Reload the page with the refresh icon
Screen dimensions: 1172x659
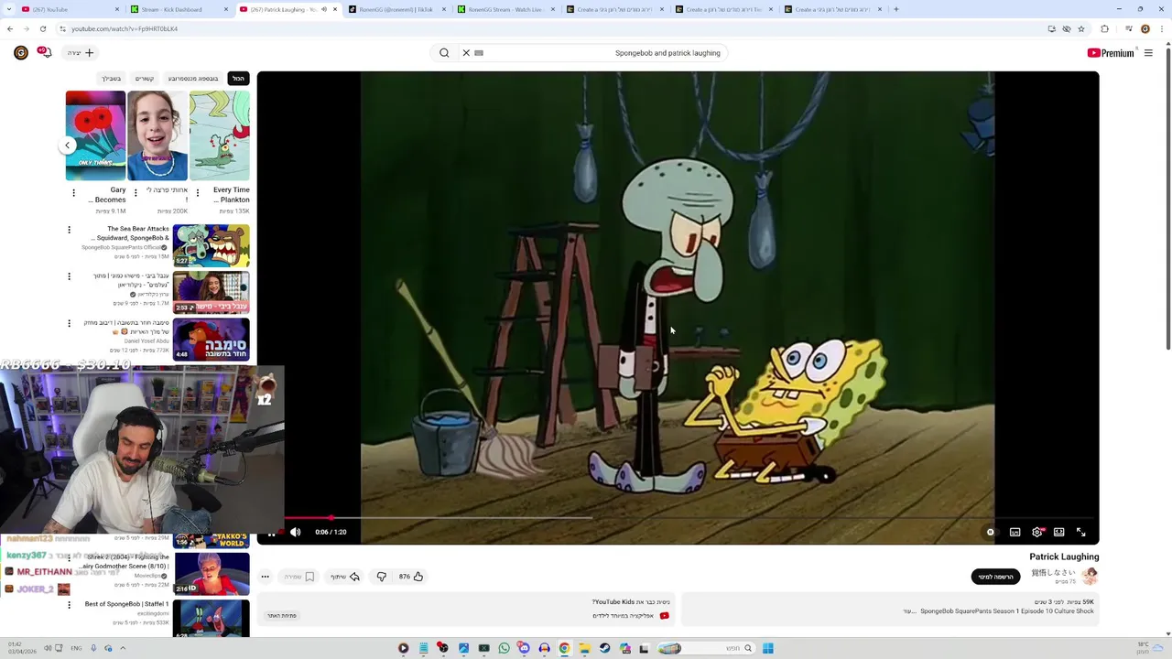43,29
